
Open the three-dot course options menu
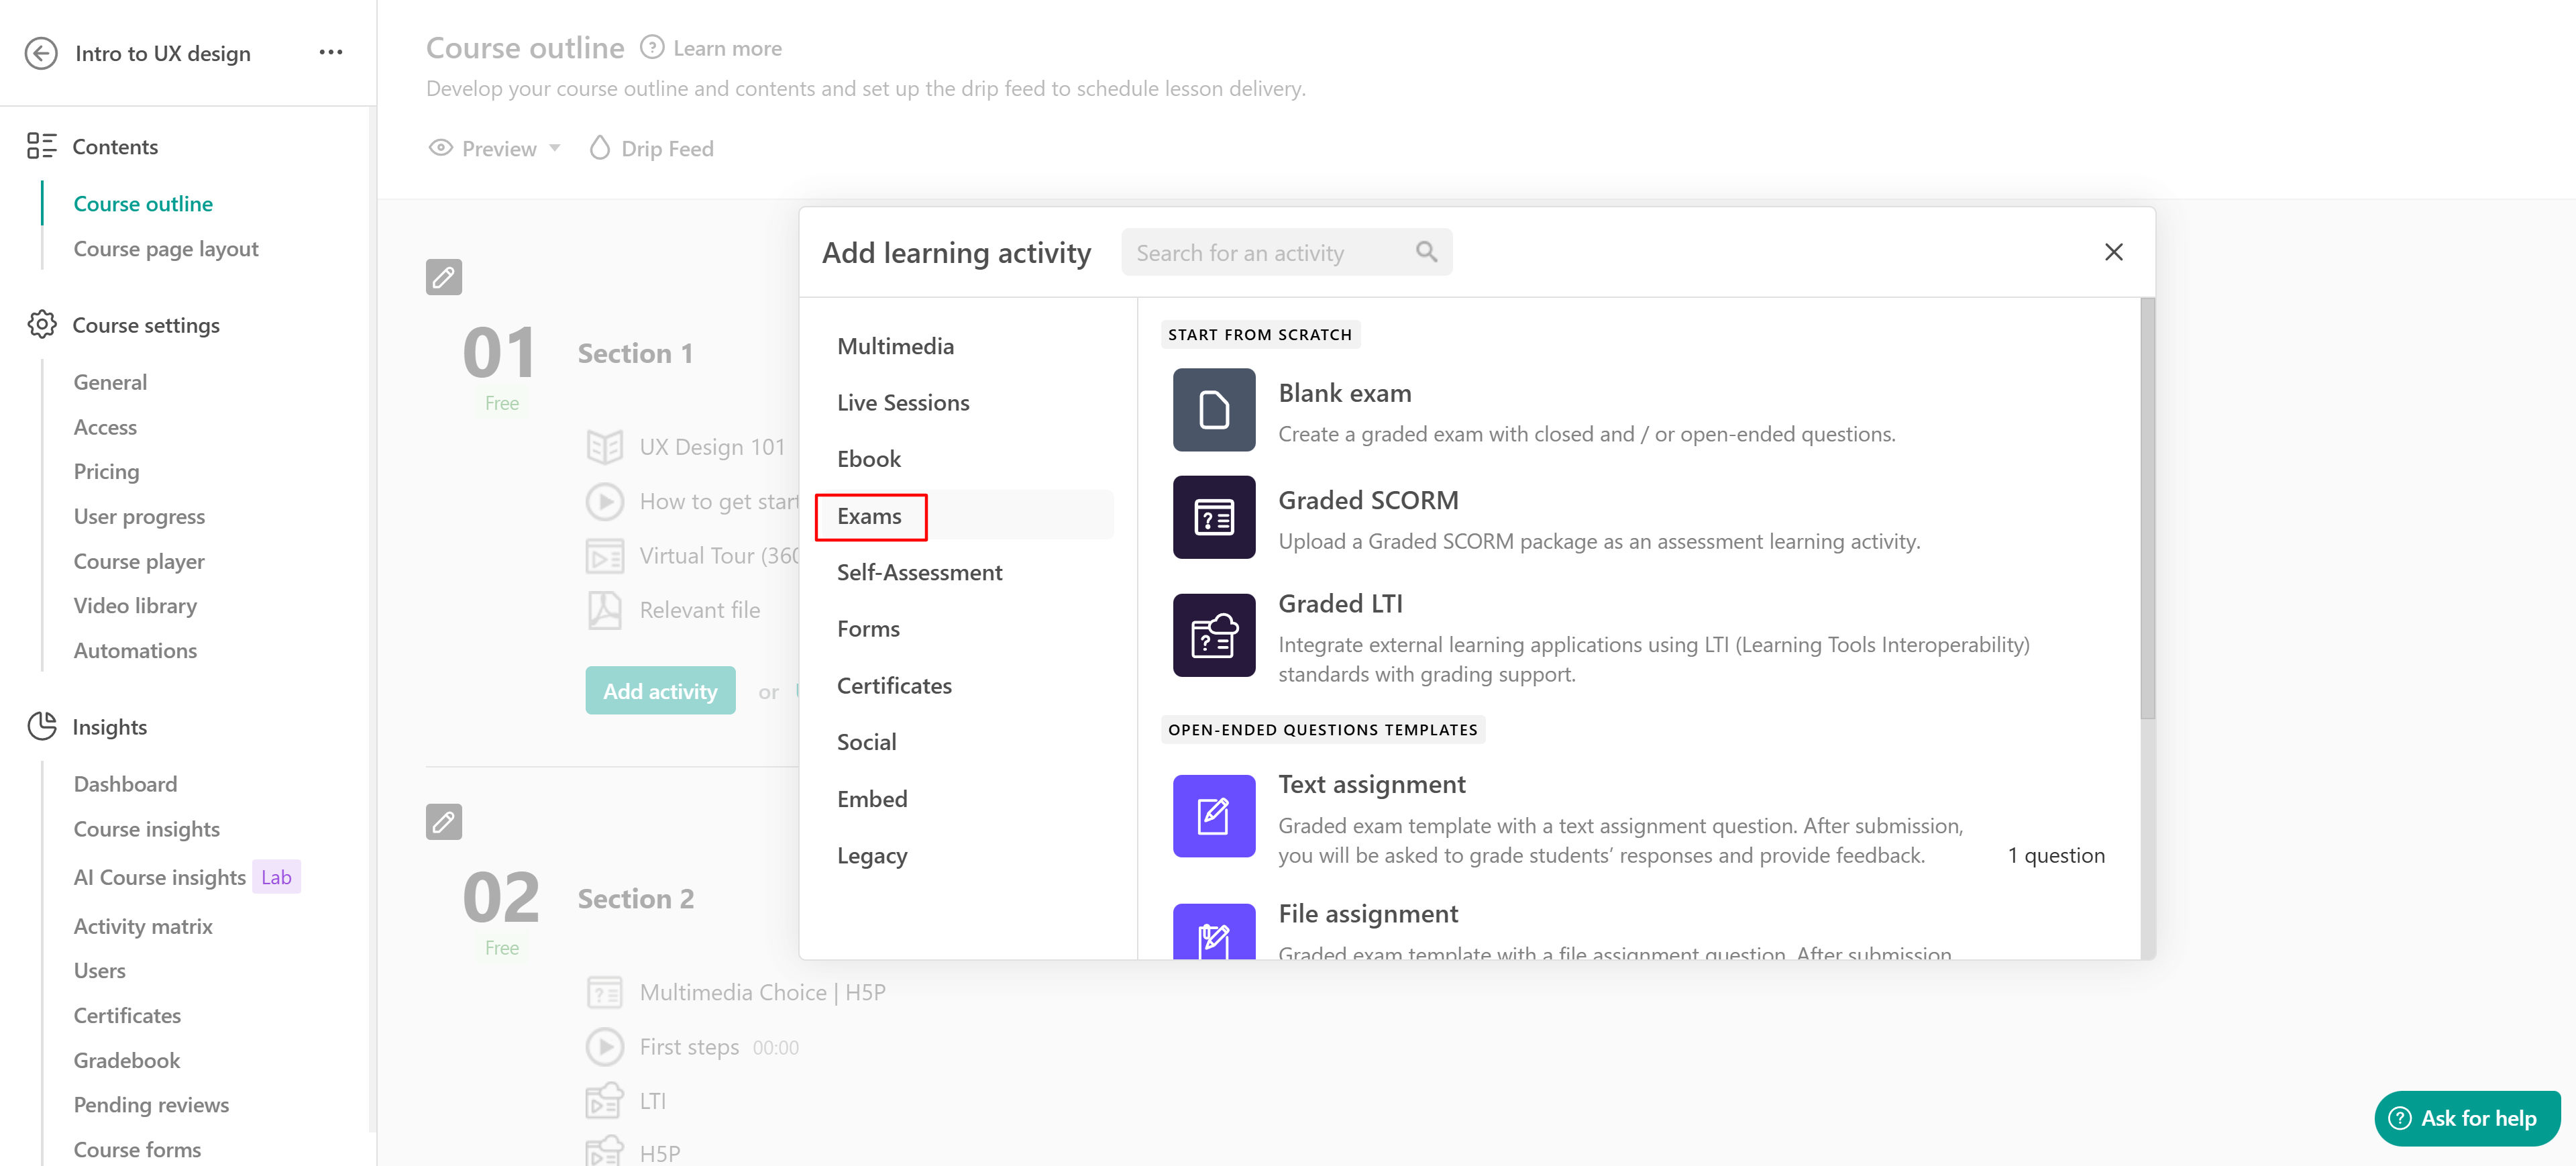pyautogui.click(x=331, y=52)
